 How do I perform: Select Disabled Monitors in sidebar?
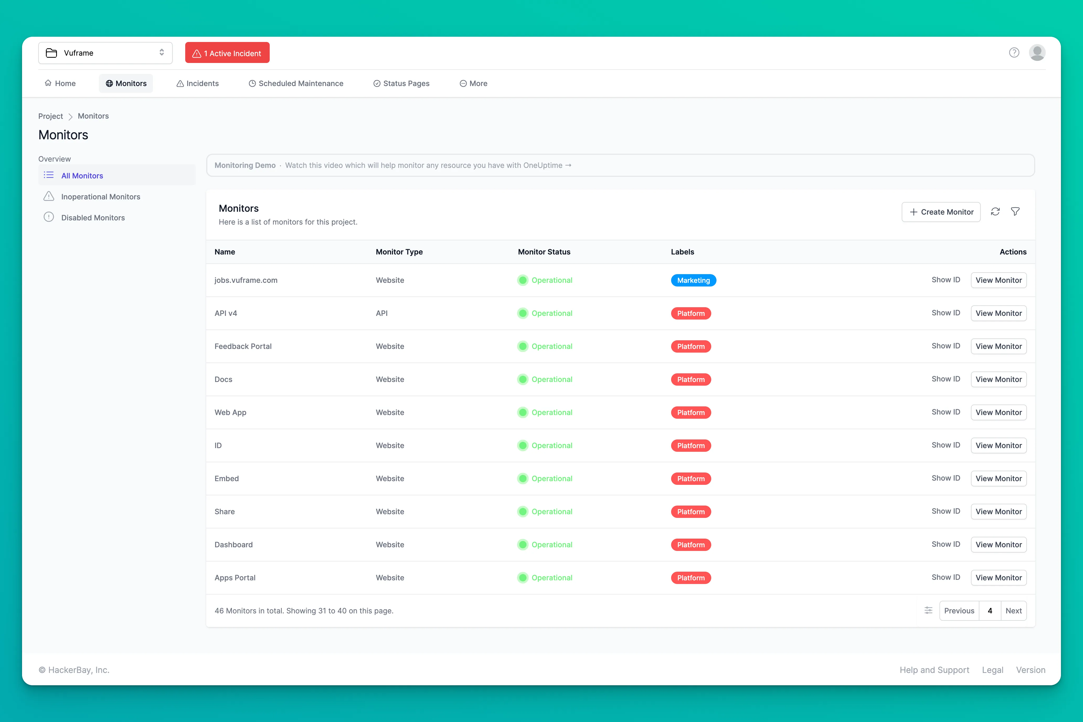tap(117, 217)
